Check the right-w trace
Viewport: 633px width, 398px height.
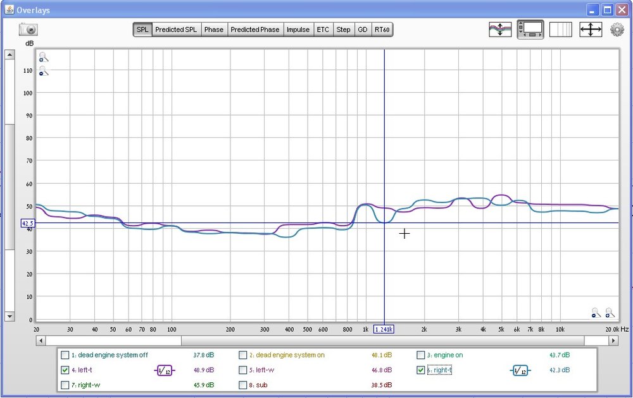65,385
